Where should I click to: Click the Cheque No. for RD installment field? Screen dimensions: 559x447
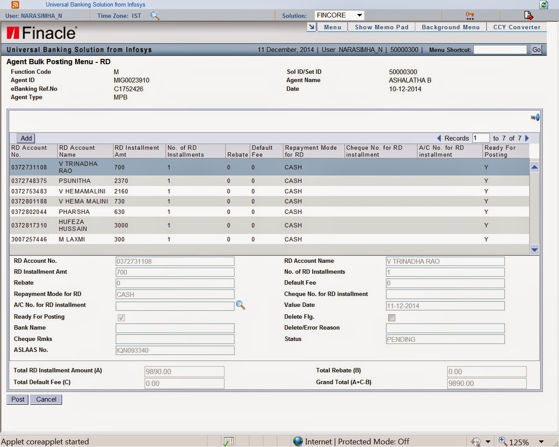click(x=445, y=294)
